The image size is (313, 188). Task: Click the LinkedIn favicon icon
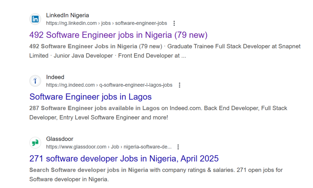pyautogui.click(x=35, y=19)
